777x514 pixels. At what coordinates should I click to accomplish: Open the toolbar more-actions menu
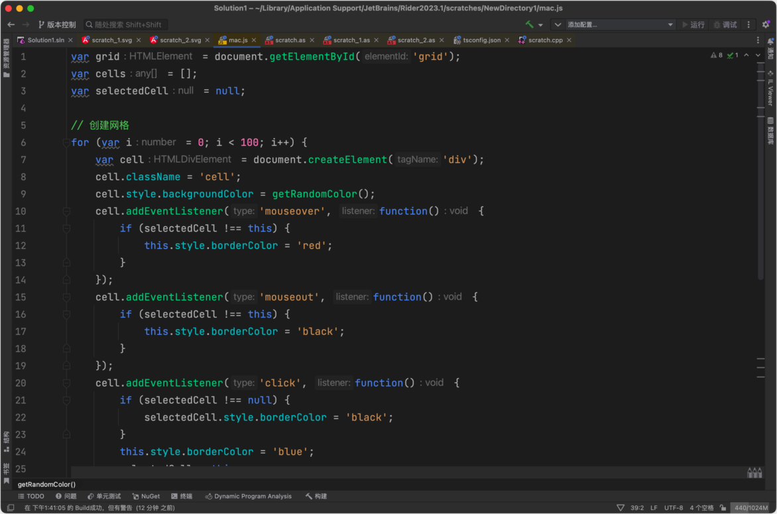tap(748, 25)
